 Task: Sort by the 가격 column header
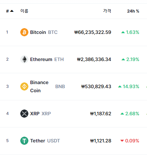click(107, 11)
